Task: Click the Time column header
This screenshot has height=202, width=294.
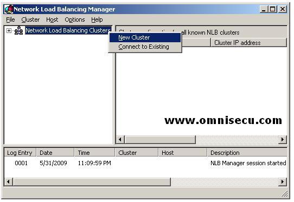Action: point(94,153)
